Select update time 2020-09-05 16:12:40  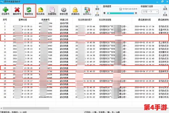click(x=144, y=59)
